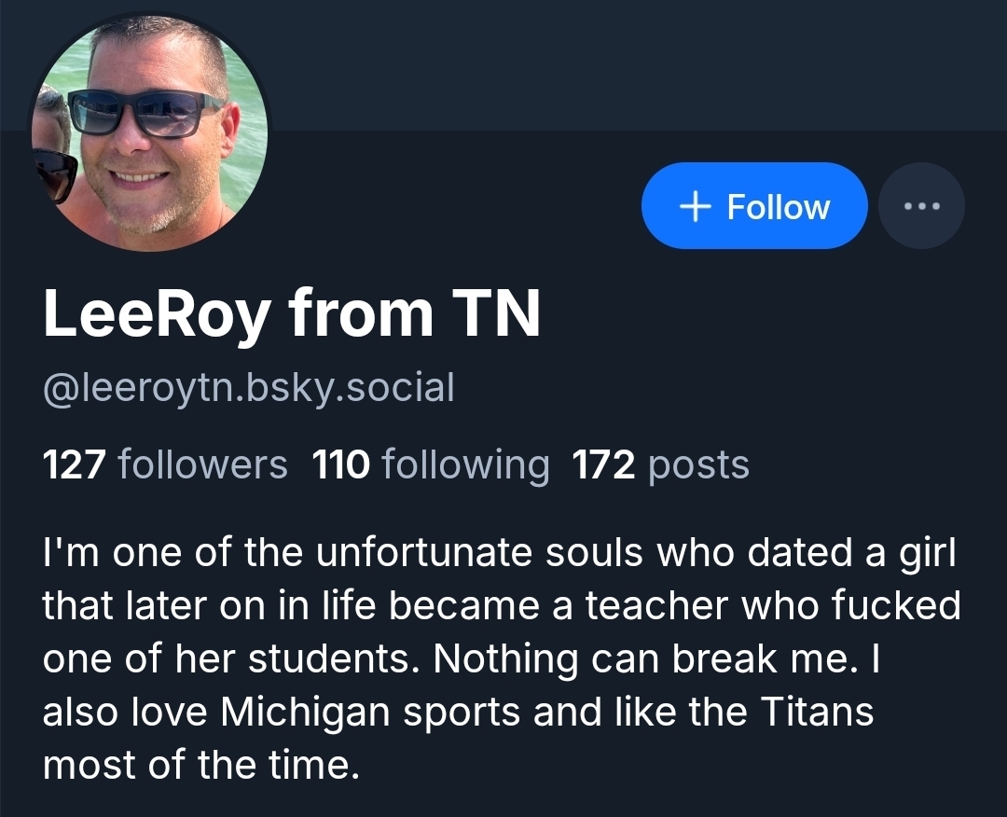Click the display name LeeRoy from TN
Viewport: 1007px width, 817px height.
pos(292,314)
